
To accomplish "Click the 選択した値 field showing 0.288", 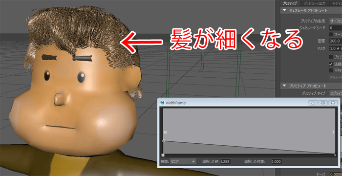I will [226, 162].
